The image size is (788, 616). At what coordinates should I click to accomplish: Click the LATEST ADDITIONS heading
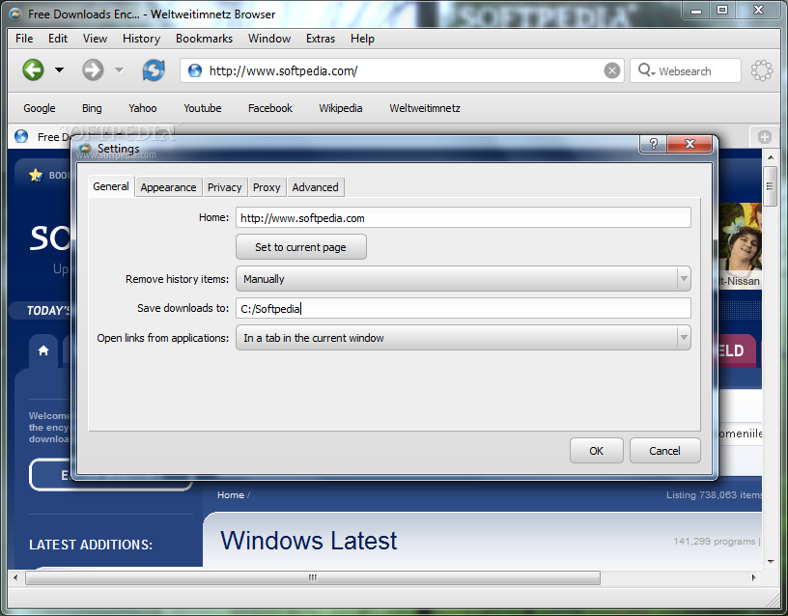coord(91,545)
